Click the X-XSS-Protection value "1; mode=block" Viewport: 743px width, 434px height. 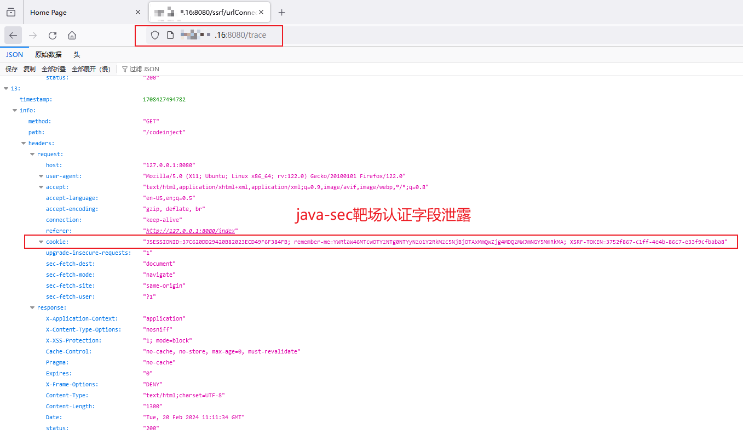[x=168, y=340]
